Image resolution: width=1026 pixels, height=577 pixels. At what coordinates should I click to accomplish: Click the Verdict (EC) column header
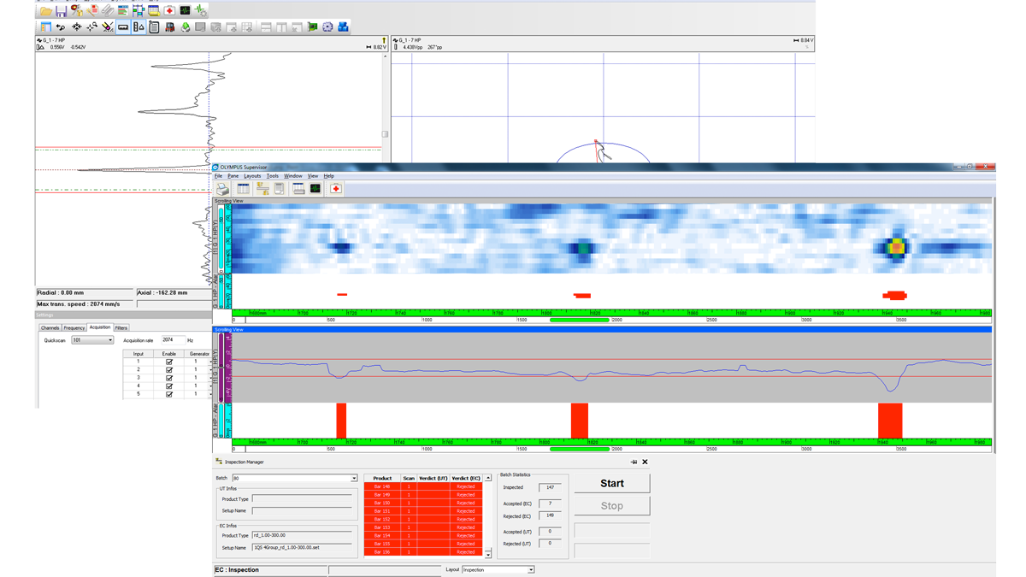tap(466, 478)
